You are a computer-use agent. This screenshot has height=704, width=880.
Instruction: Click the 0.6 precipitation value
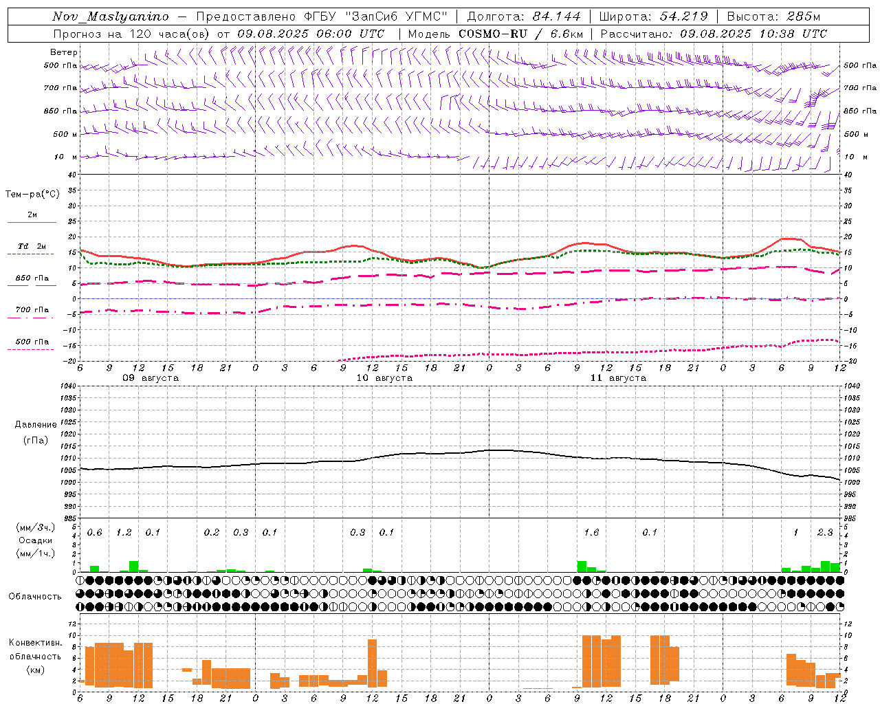[94, 533]
